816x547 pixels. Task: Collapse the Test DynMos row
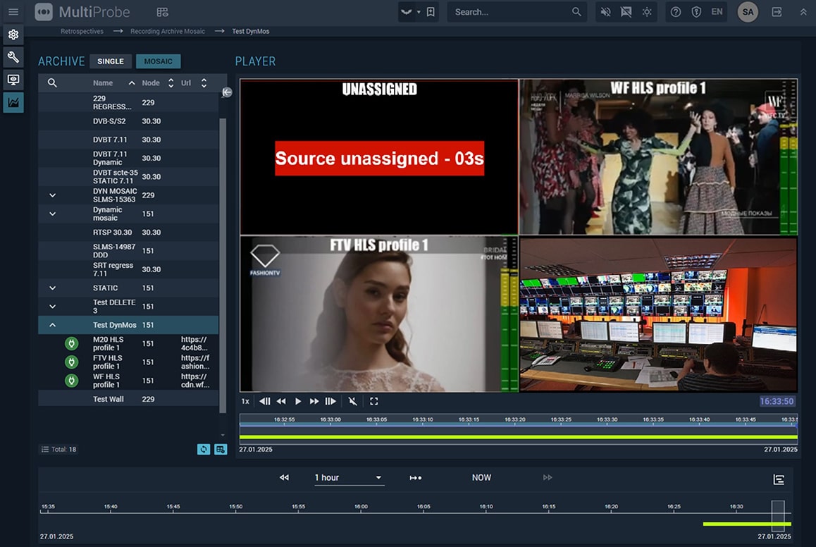(x=53, y=325)
